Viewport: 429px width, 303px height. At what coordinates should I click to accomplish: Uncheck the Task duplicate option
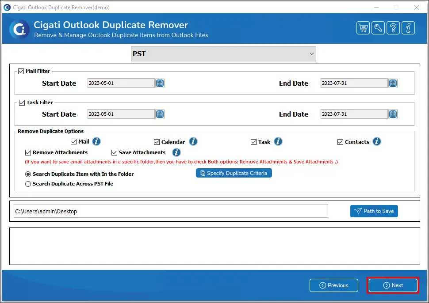click(x=253, y=142)
